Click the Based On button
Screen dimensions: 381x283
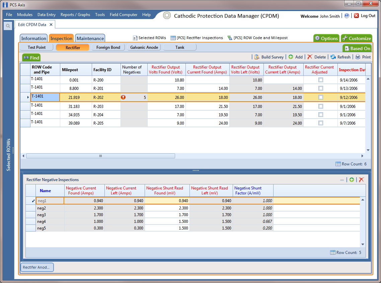[357, 48]
